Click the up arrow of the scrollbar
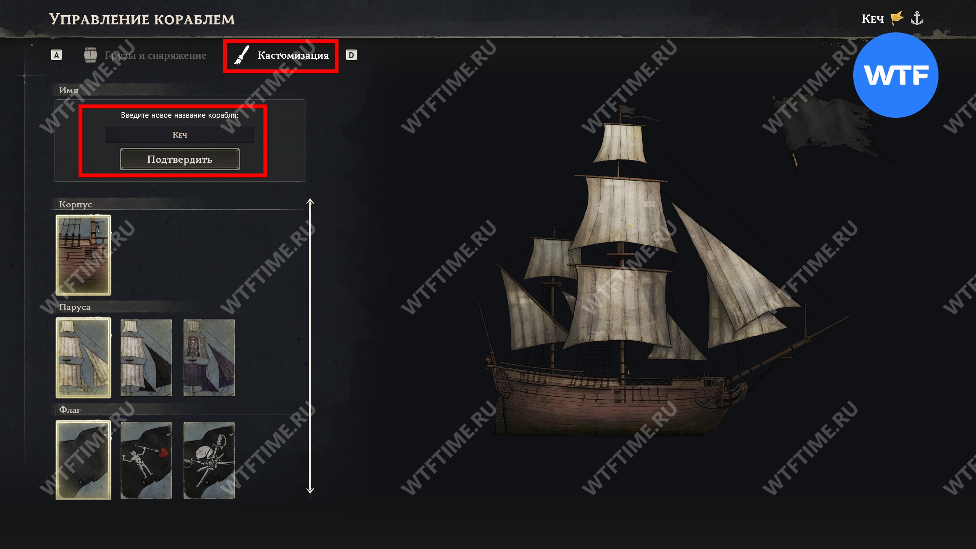This screenshot has width=976, height=549. (310, 202)
